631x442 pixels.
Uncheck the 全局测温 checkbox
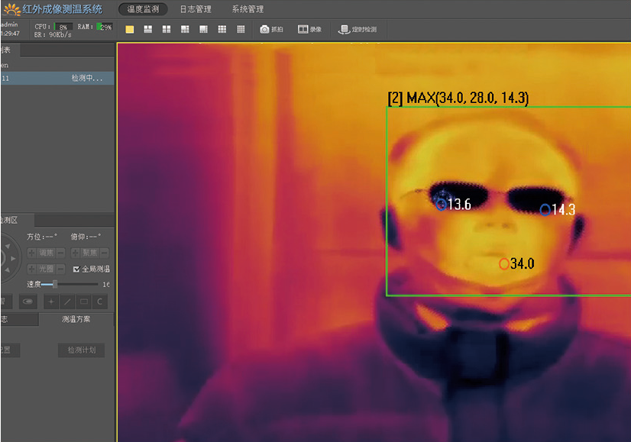[76, 269]
